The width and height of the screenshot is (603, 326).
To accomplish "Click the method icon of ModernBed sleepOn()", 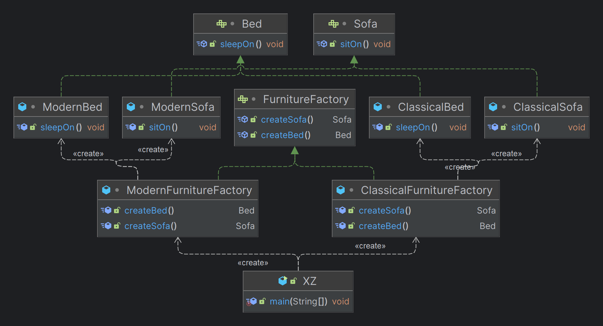I will pyautogui.click(x=22, y=127).
